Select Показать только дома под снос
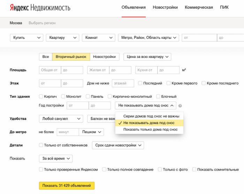The image size is (244, 194). coord(150,130)
